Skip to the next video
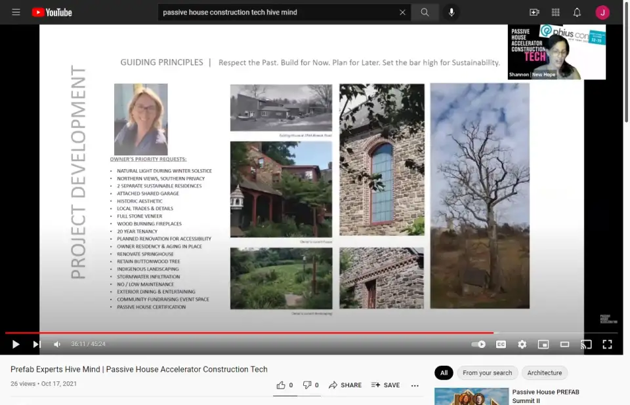The image size is (630, 405). (37, 344)
